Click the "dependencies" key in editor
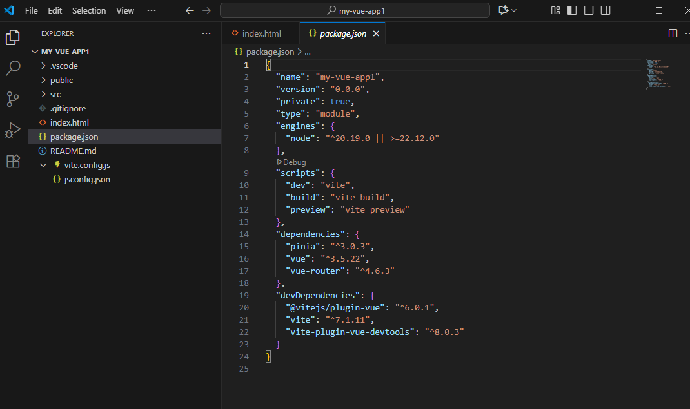The image size is (690, 409). coord(310,234)
